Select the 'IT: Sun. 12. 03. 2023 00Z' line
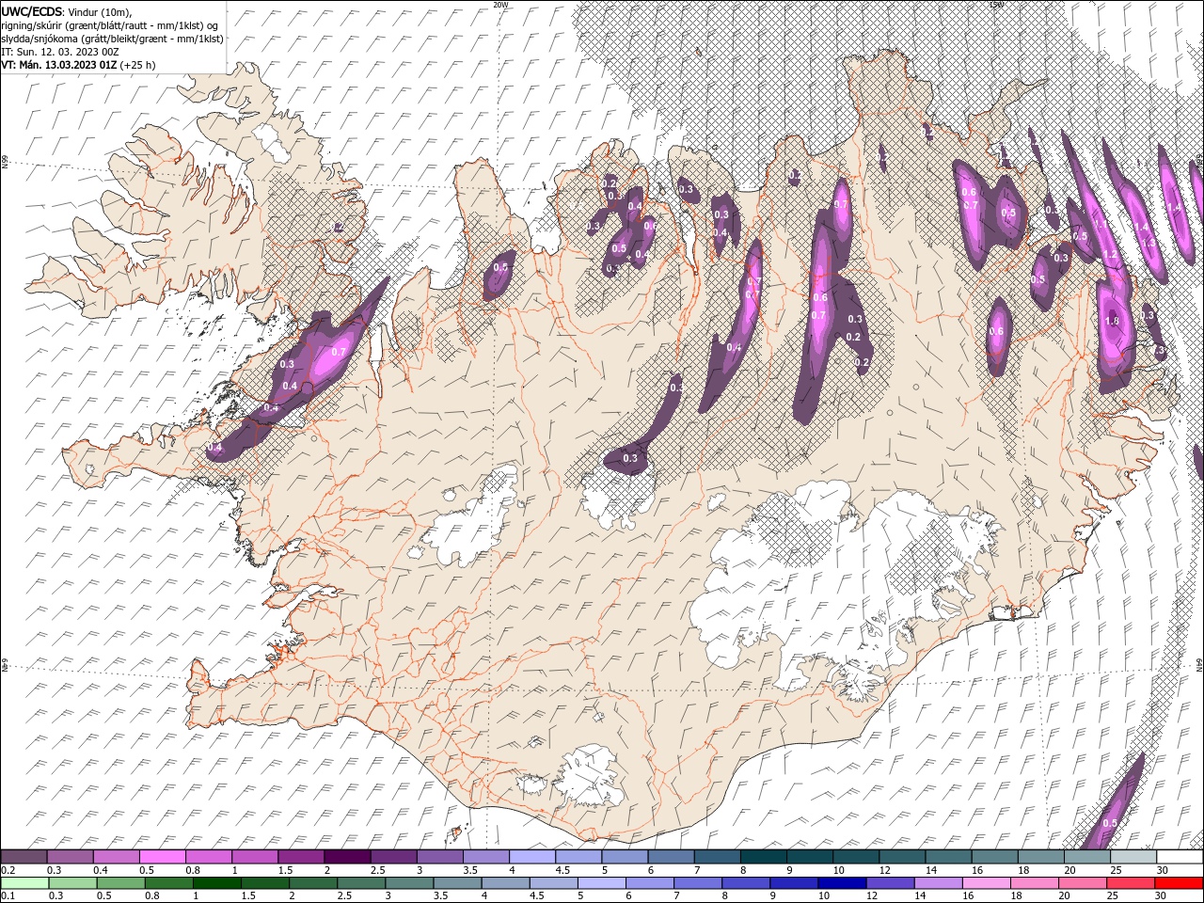 (x=60, y=52)
